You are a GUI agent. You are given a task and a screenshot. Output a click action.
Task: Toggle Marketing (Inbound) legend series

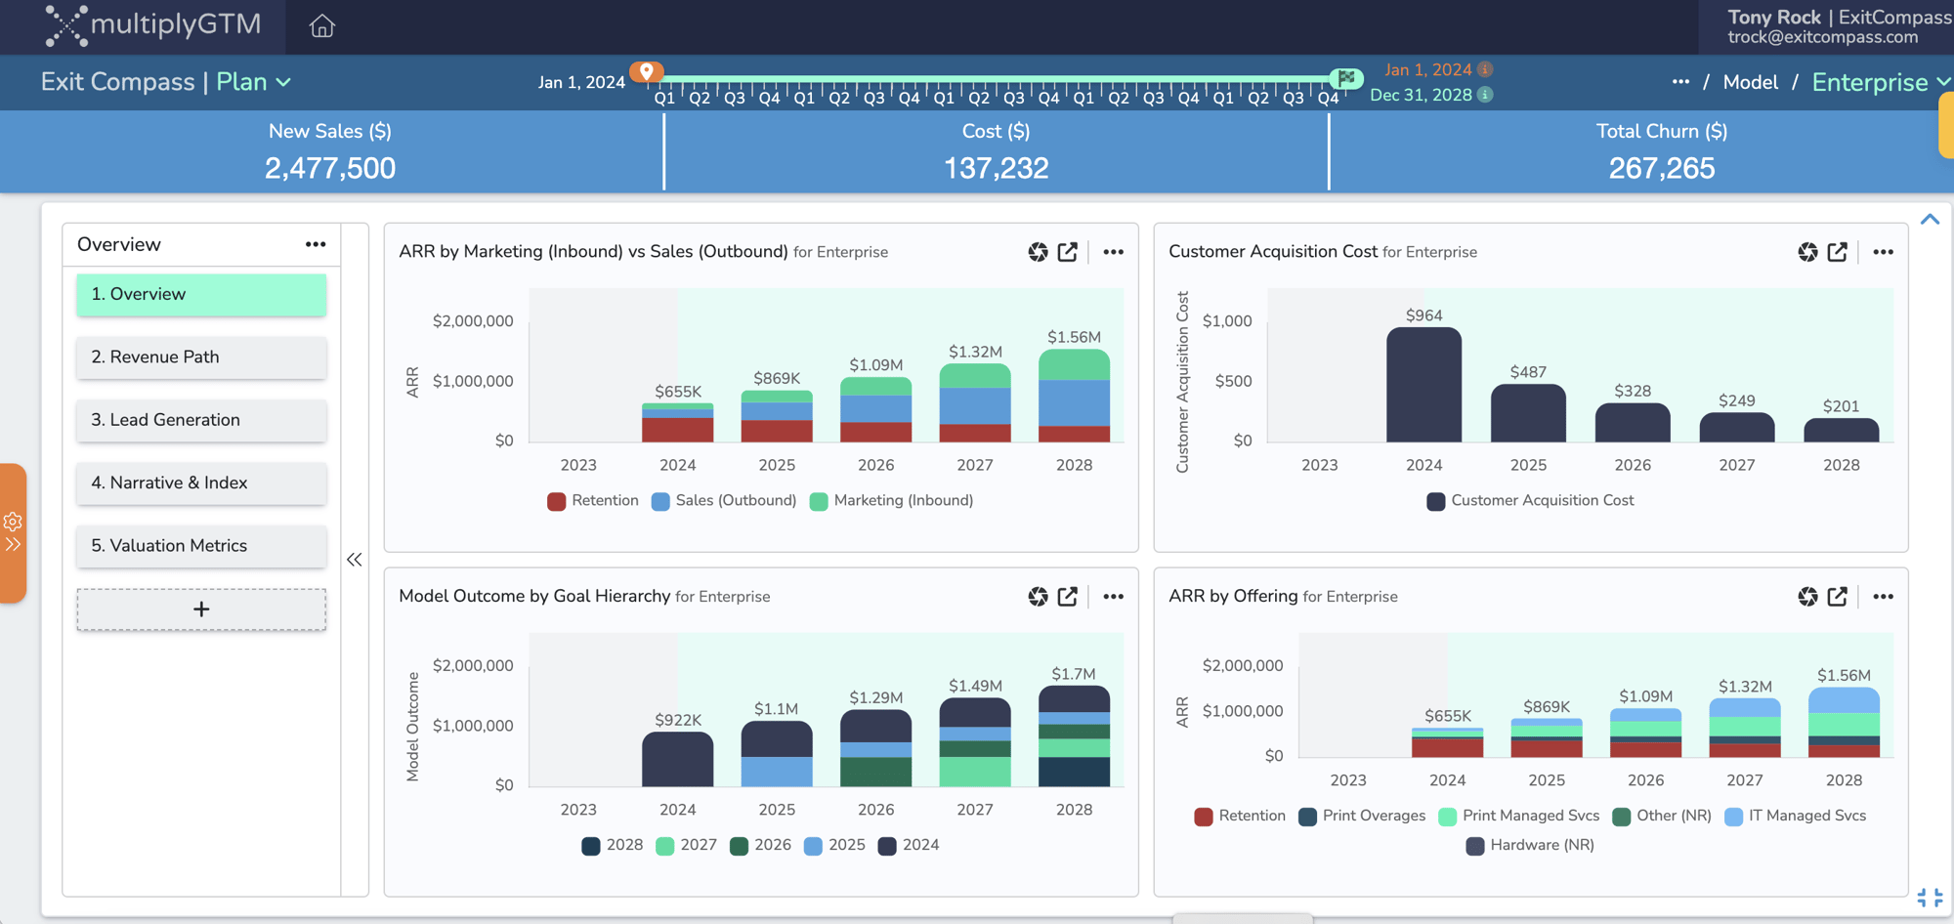click(x=892, y=501)
